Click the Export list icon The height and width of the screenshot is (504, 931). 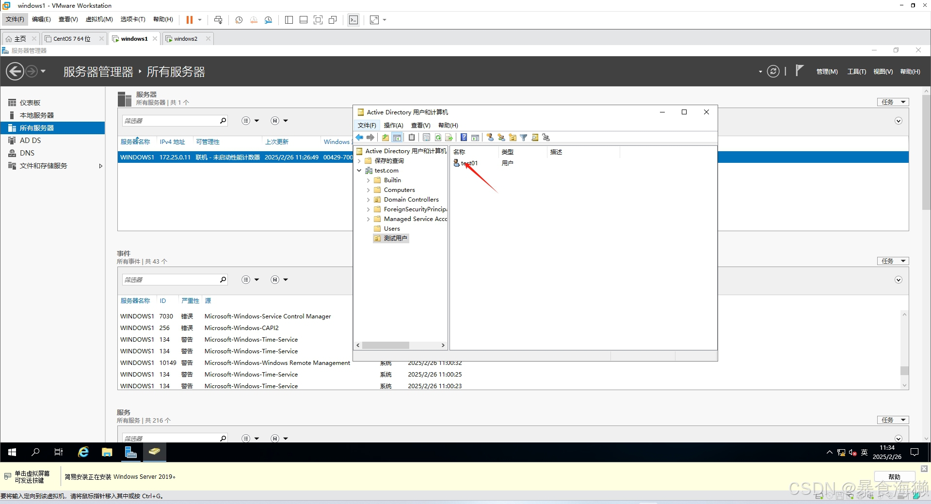point(449,138)
